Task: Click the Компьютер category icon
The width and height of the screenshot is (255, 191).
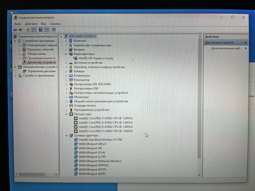Action: (x=71, y=80)
